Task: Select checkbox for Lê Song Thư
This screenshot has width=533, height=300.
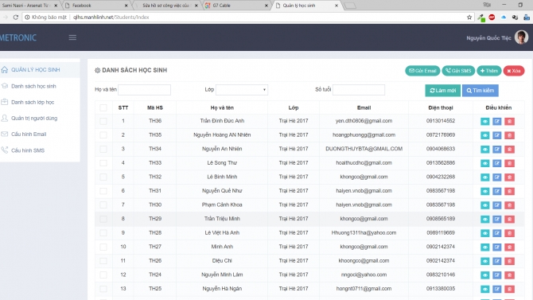Action: tap(103, 163)
